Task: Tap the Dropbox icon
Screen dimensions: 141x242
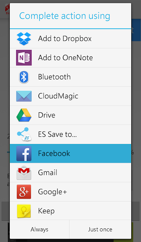Action: pos(24,39)
